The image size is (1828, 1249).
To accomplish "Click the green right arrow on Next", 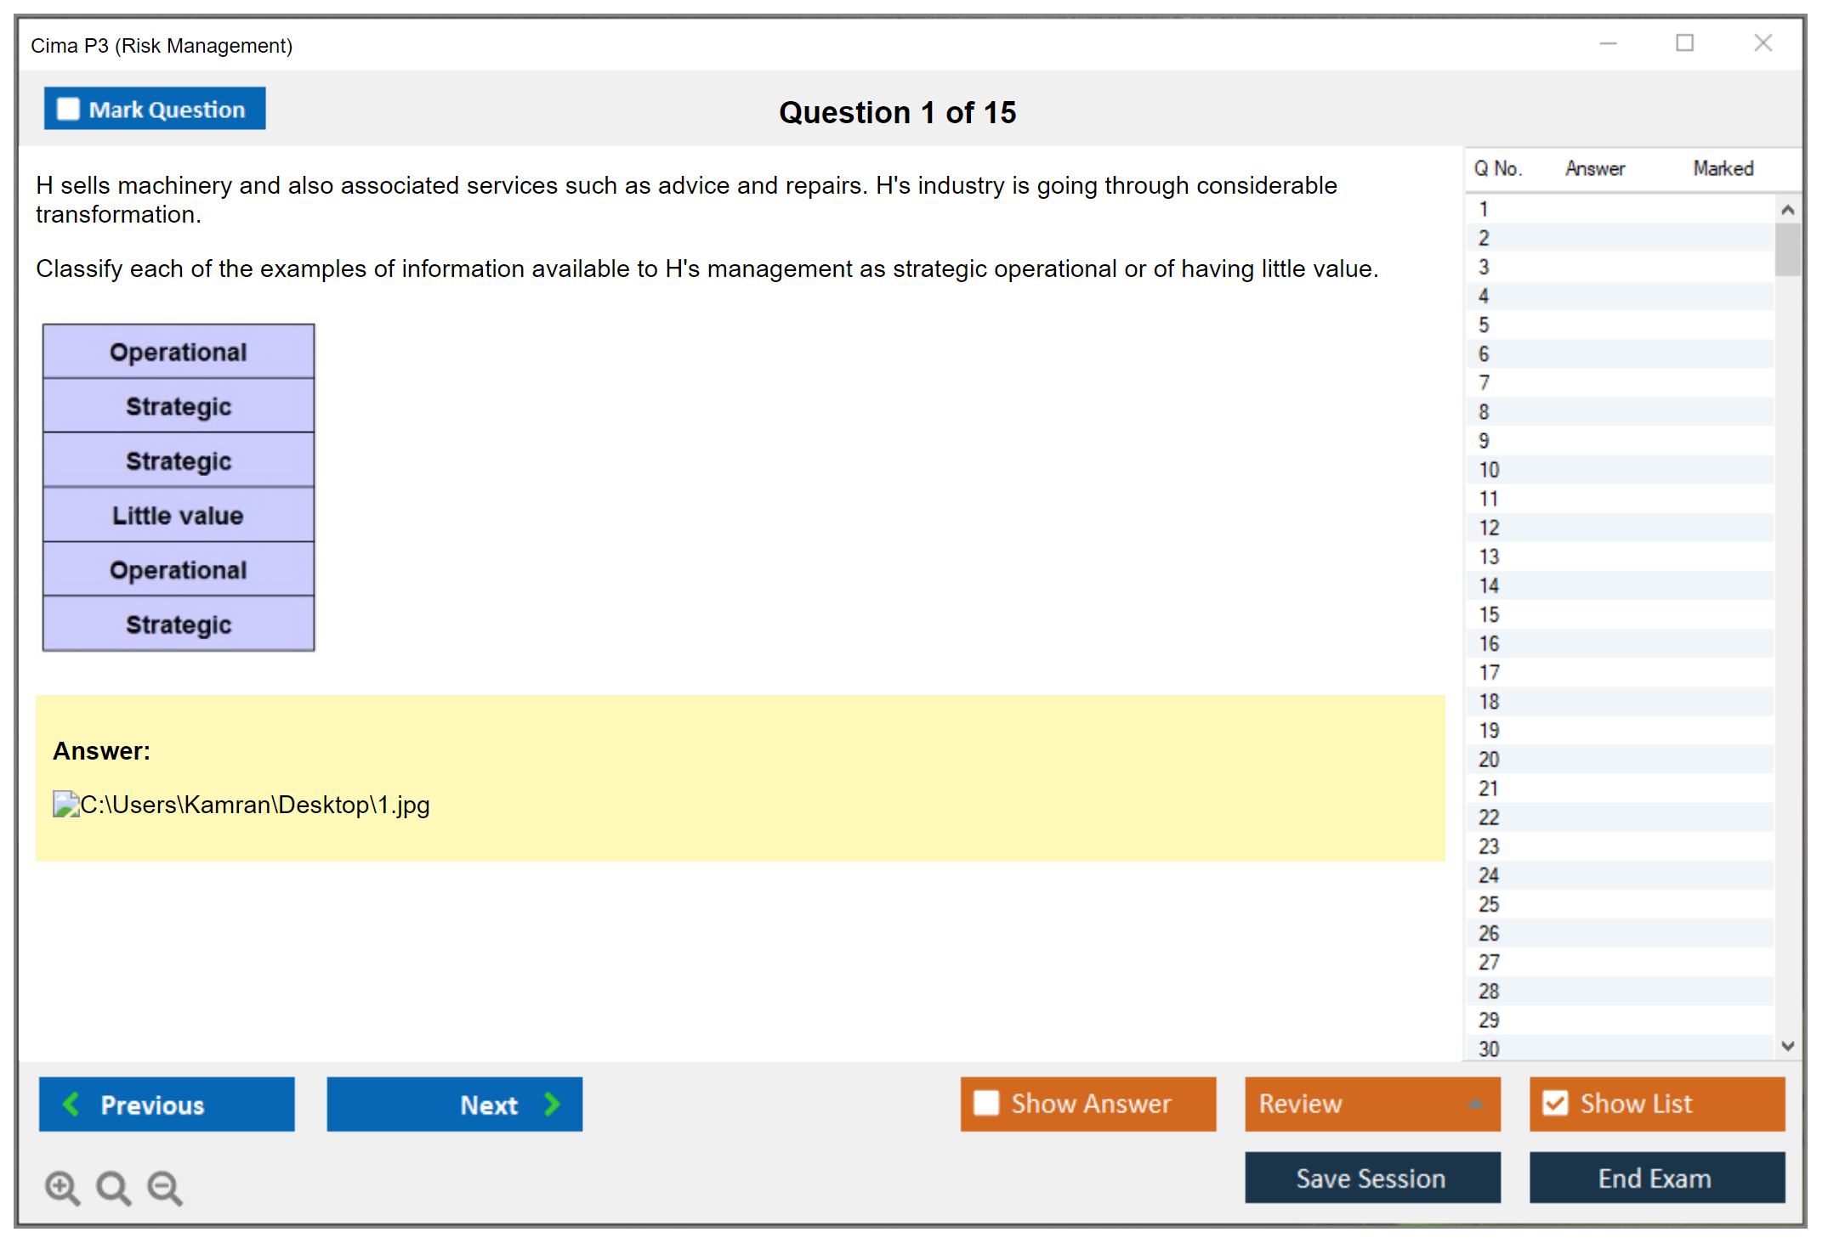I will pyautogui.click(x=553, y=1104).
